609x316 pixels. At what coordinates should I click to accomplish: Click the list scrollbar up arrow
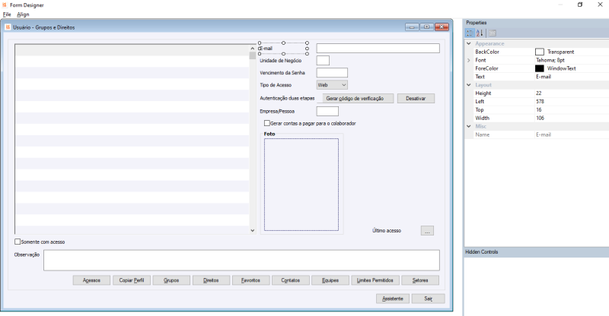(x=253, y=48)
